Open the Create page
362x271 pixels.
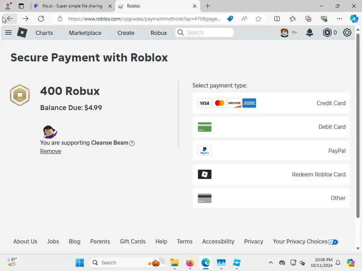[x=126, y=33]
